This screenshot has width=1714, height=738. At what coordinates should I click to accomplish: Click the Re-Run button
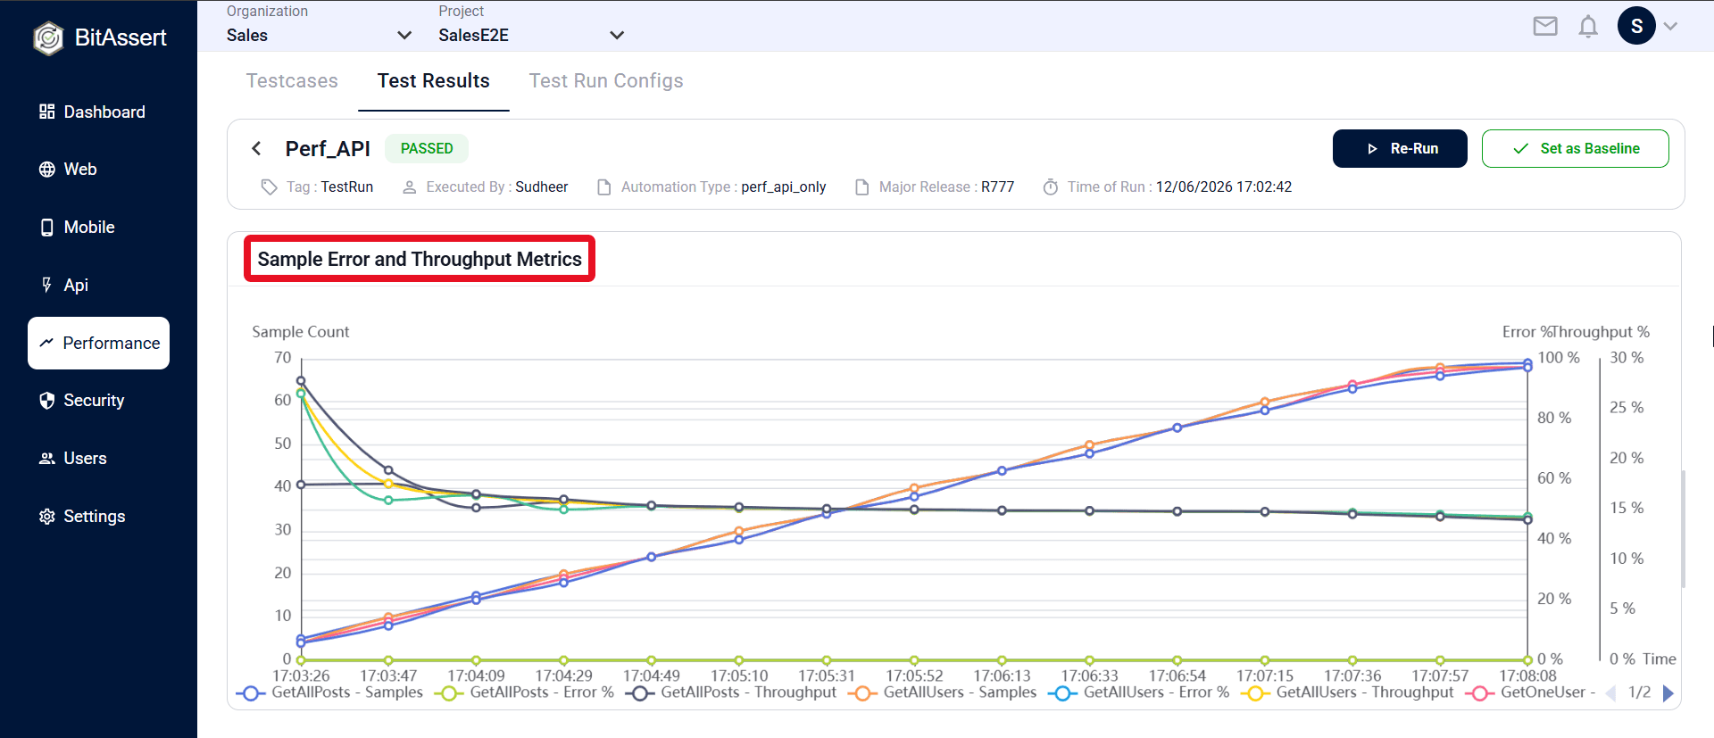pyautogui.click(x=1400, y=148)
